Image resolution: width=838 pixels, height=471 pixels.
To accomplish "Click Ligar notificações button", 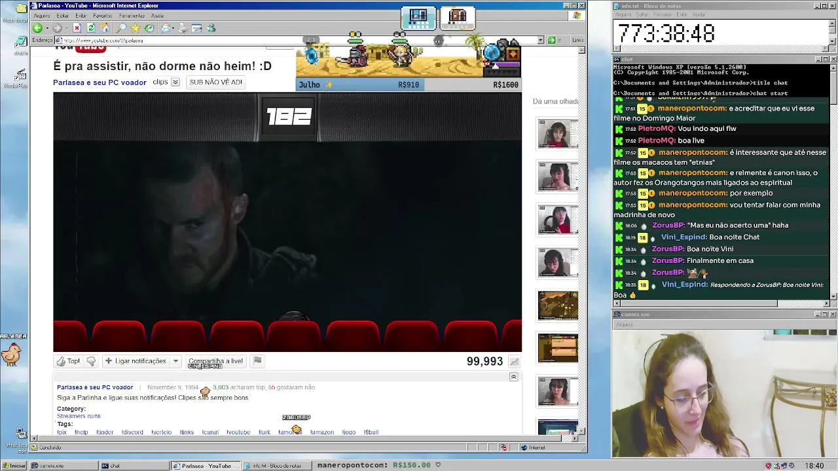I will (136, 361).
